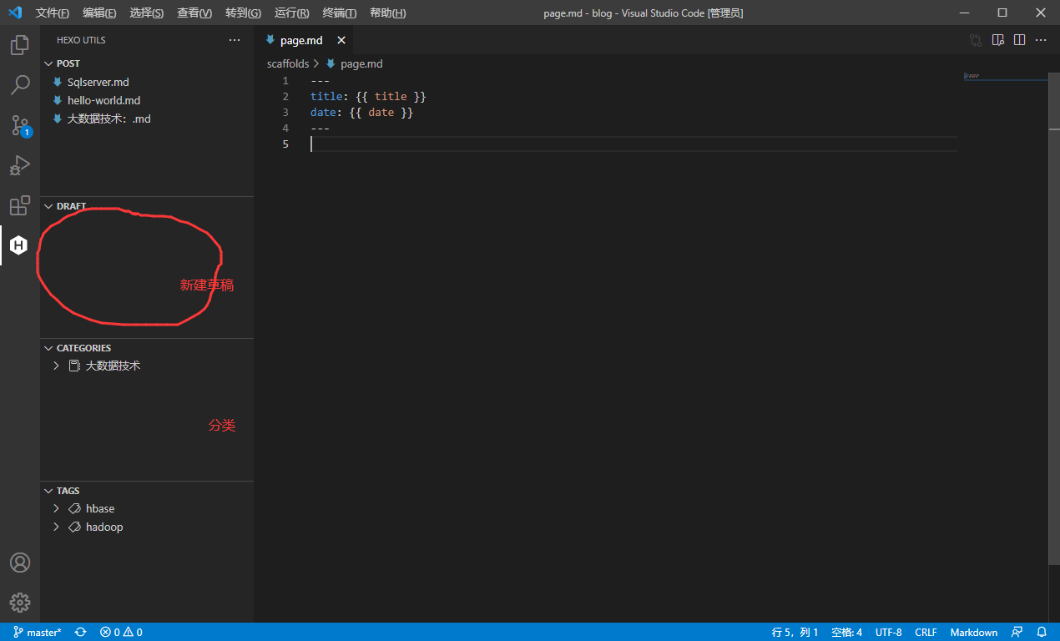Split the editor to the right
This screenshot has height=641, width=1060.
click(x=1019, y=40)
